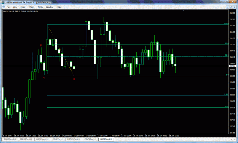Open the File menu
The image size is (238, 143).
pyautogui.click(x=8, y=7)
